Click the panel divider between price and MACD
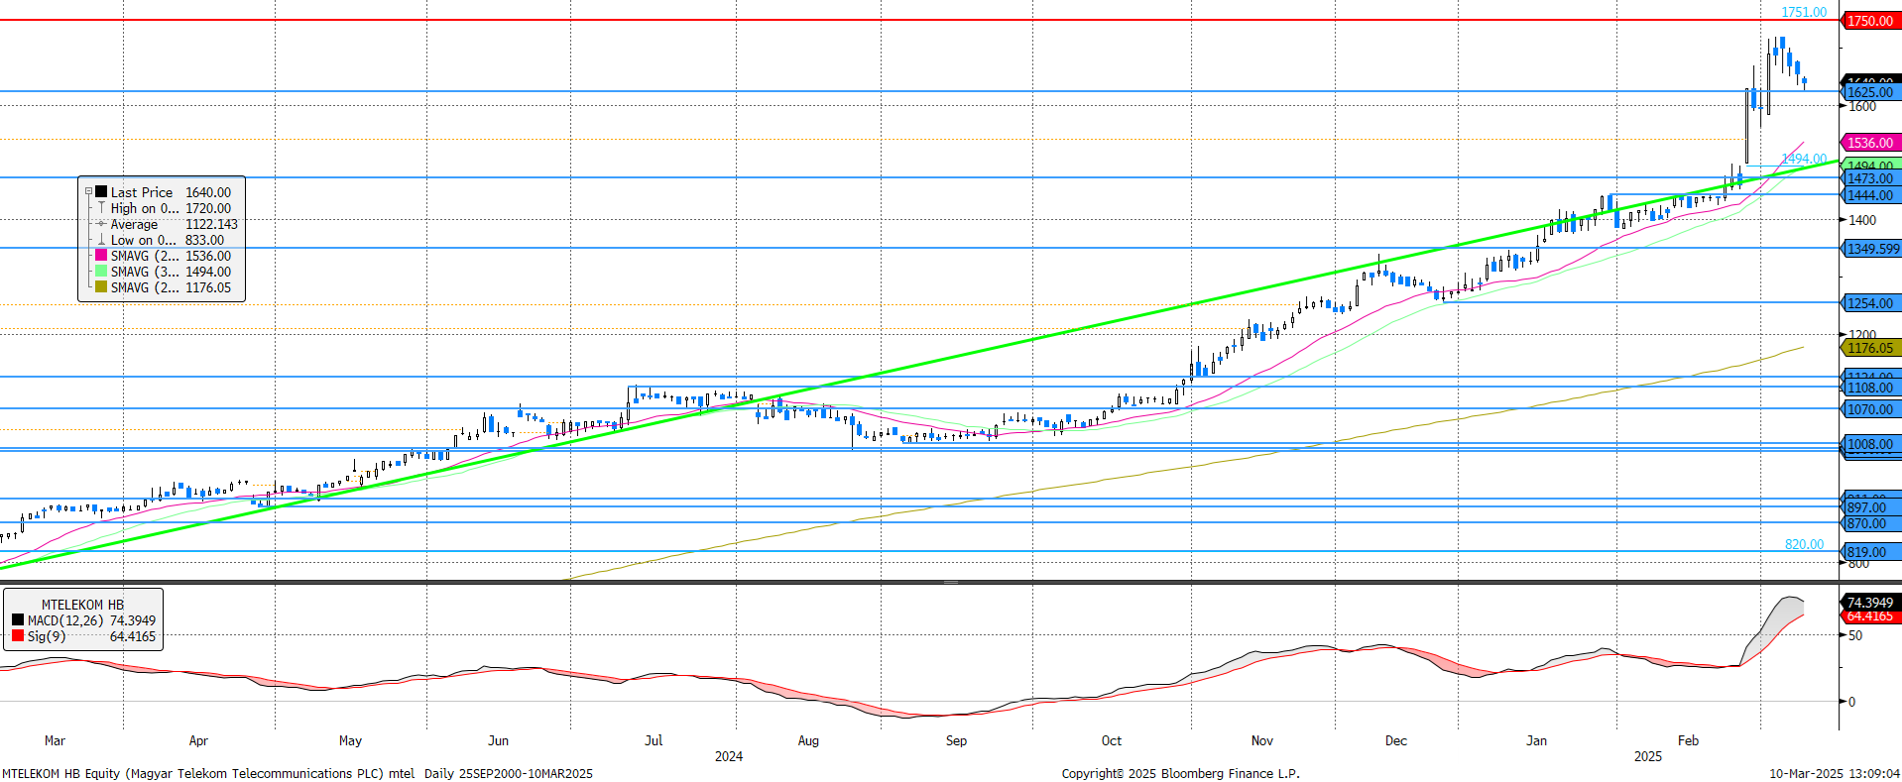The image size is (1902, 782). (x=950, y=582)
